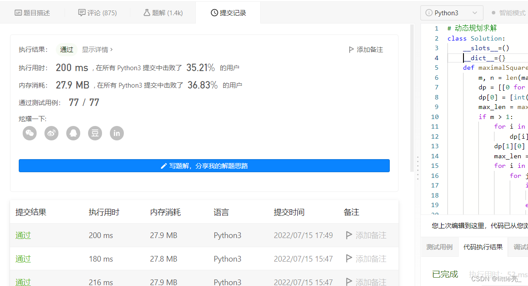Click 写题解，分享我的解题思路 button
The image size is (528, 286).
pyautogui.click(x=204, y=166)
